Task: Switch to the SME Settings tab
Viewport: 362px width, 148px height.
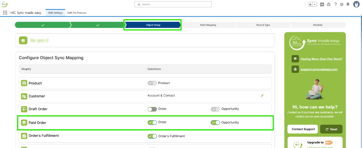Action: tap(55, 13)
